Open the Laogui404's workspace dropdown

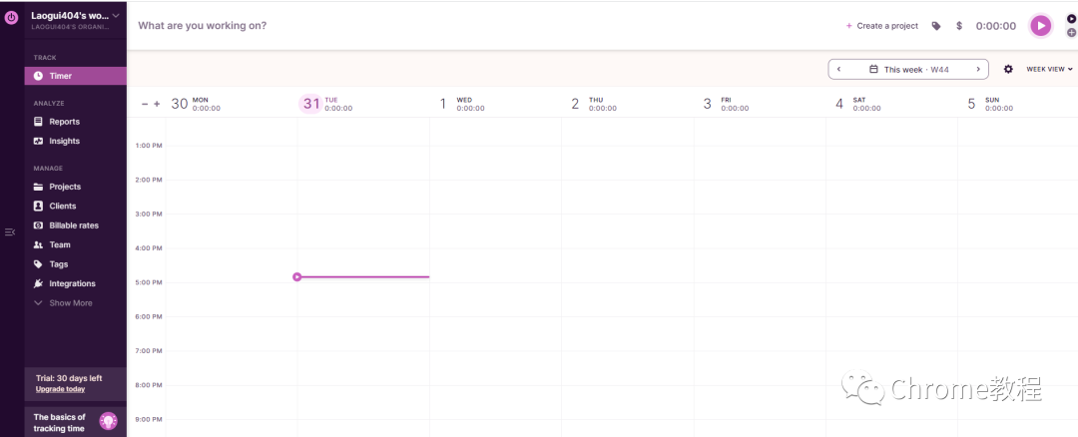tap(76, 20)
